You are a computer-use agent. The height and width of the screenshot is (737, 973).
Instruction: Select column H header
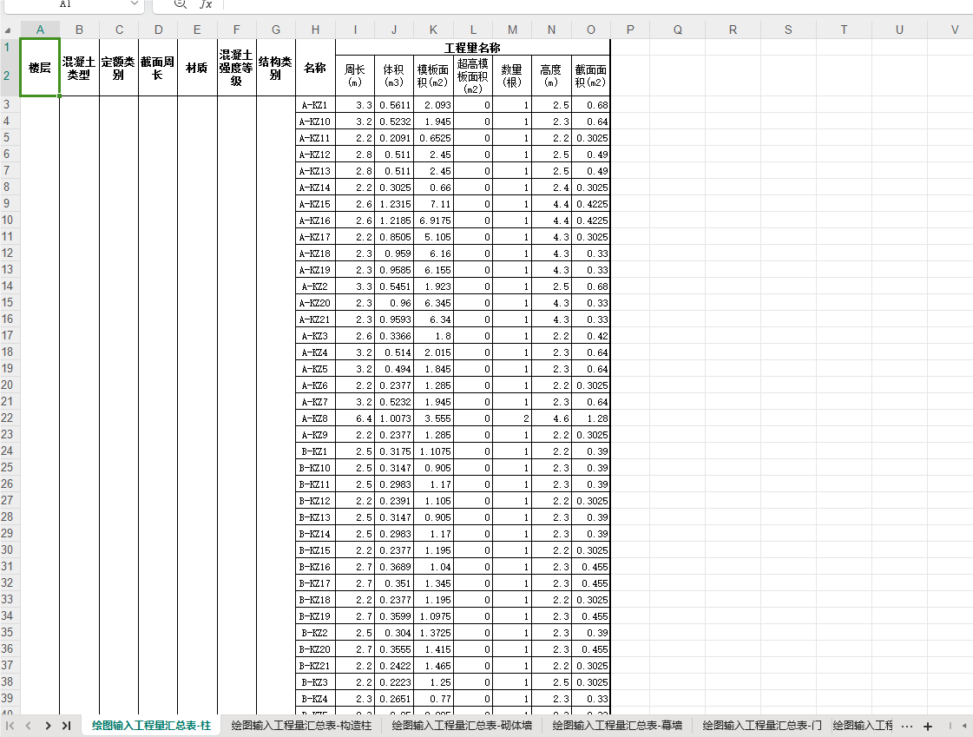point(315,30)
